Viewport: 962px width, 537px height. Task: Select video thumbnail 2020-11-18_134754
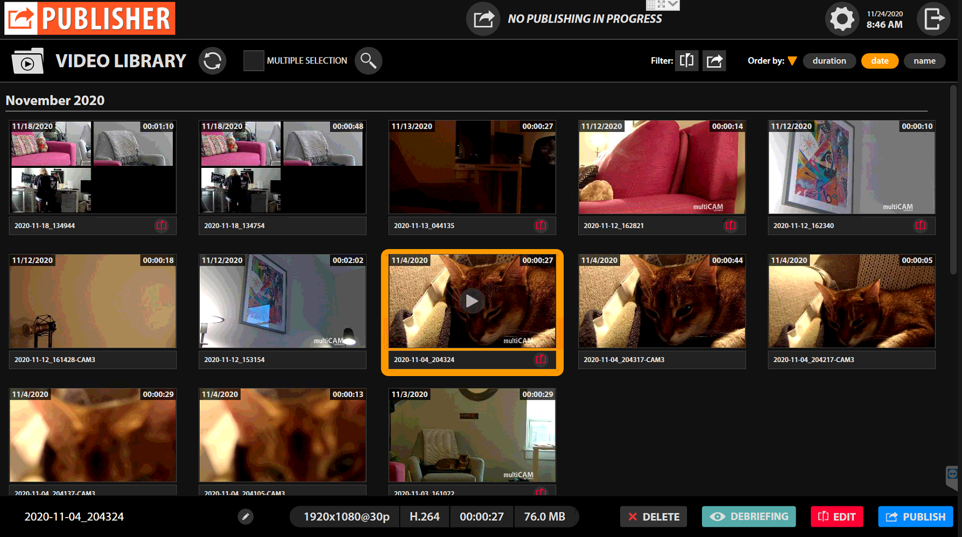tap(283, 167)
